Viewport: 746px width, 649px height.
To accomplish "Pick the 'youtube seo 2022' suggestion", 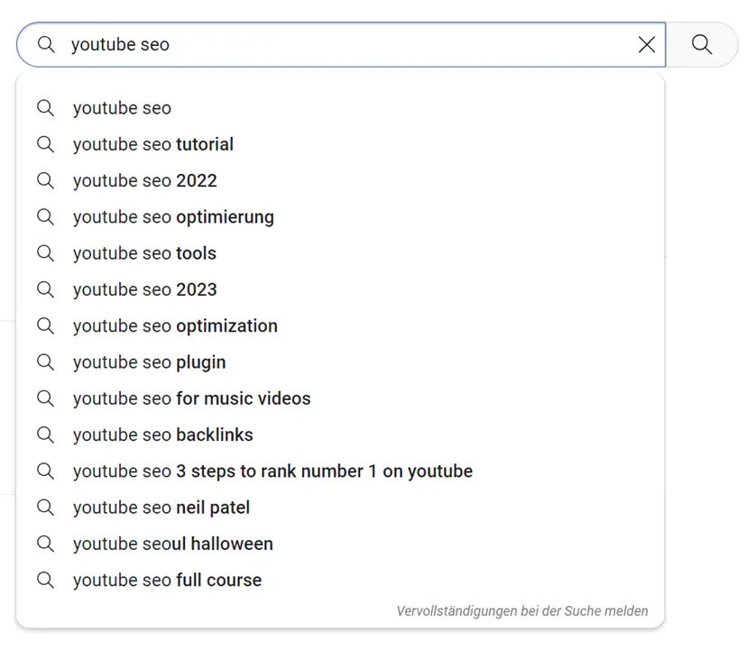I will [145, 180].
